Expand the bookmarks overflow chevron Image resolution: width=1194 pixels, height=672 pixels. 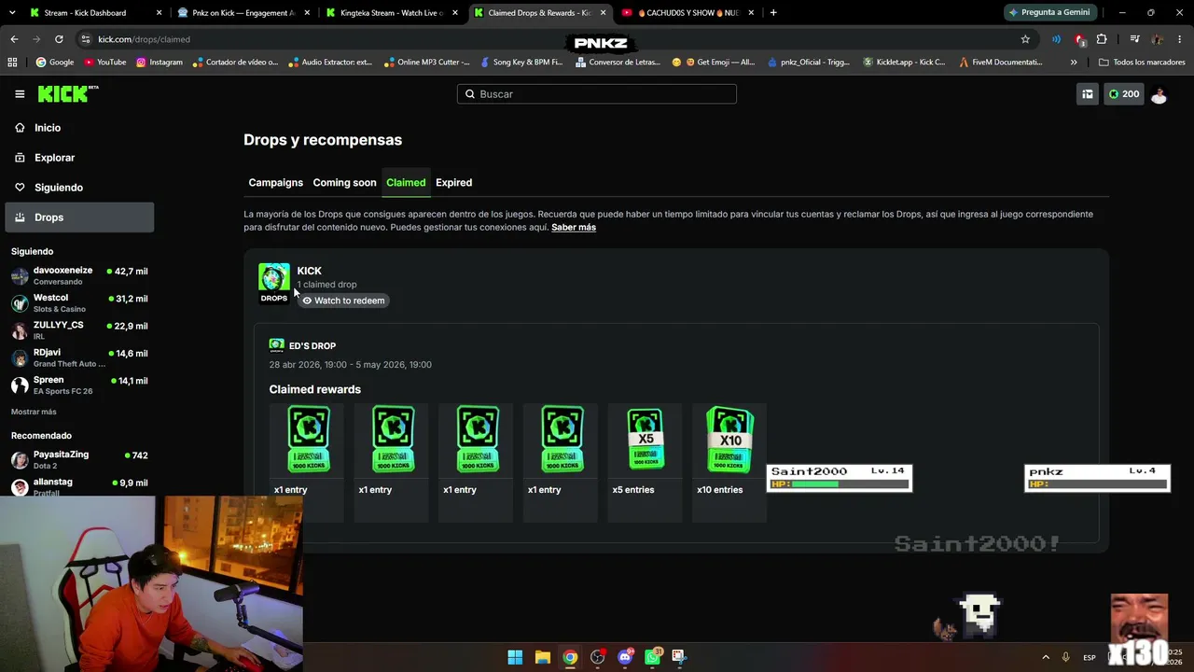coord(1074,63)
